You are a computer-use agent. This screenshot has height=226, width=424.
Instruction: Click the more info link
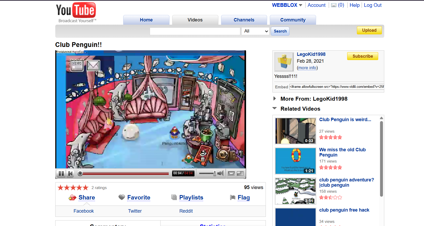(307, 68)
